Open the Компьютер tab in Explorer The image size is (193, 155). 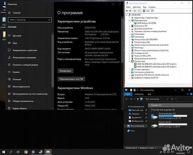click(x=139, y=94)
